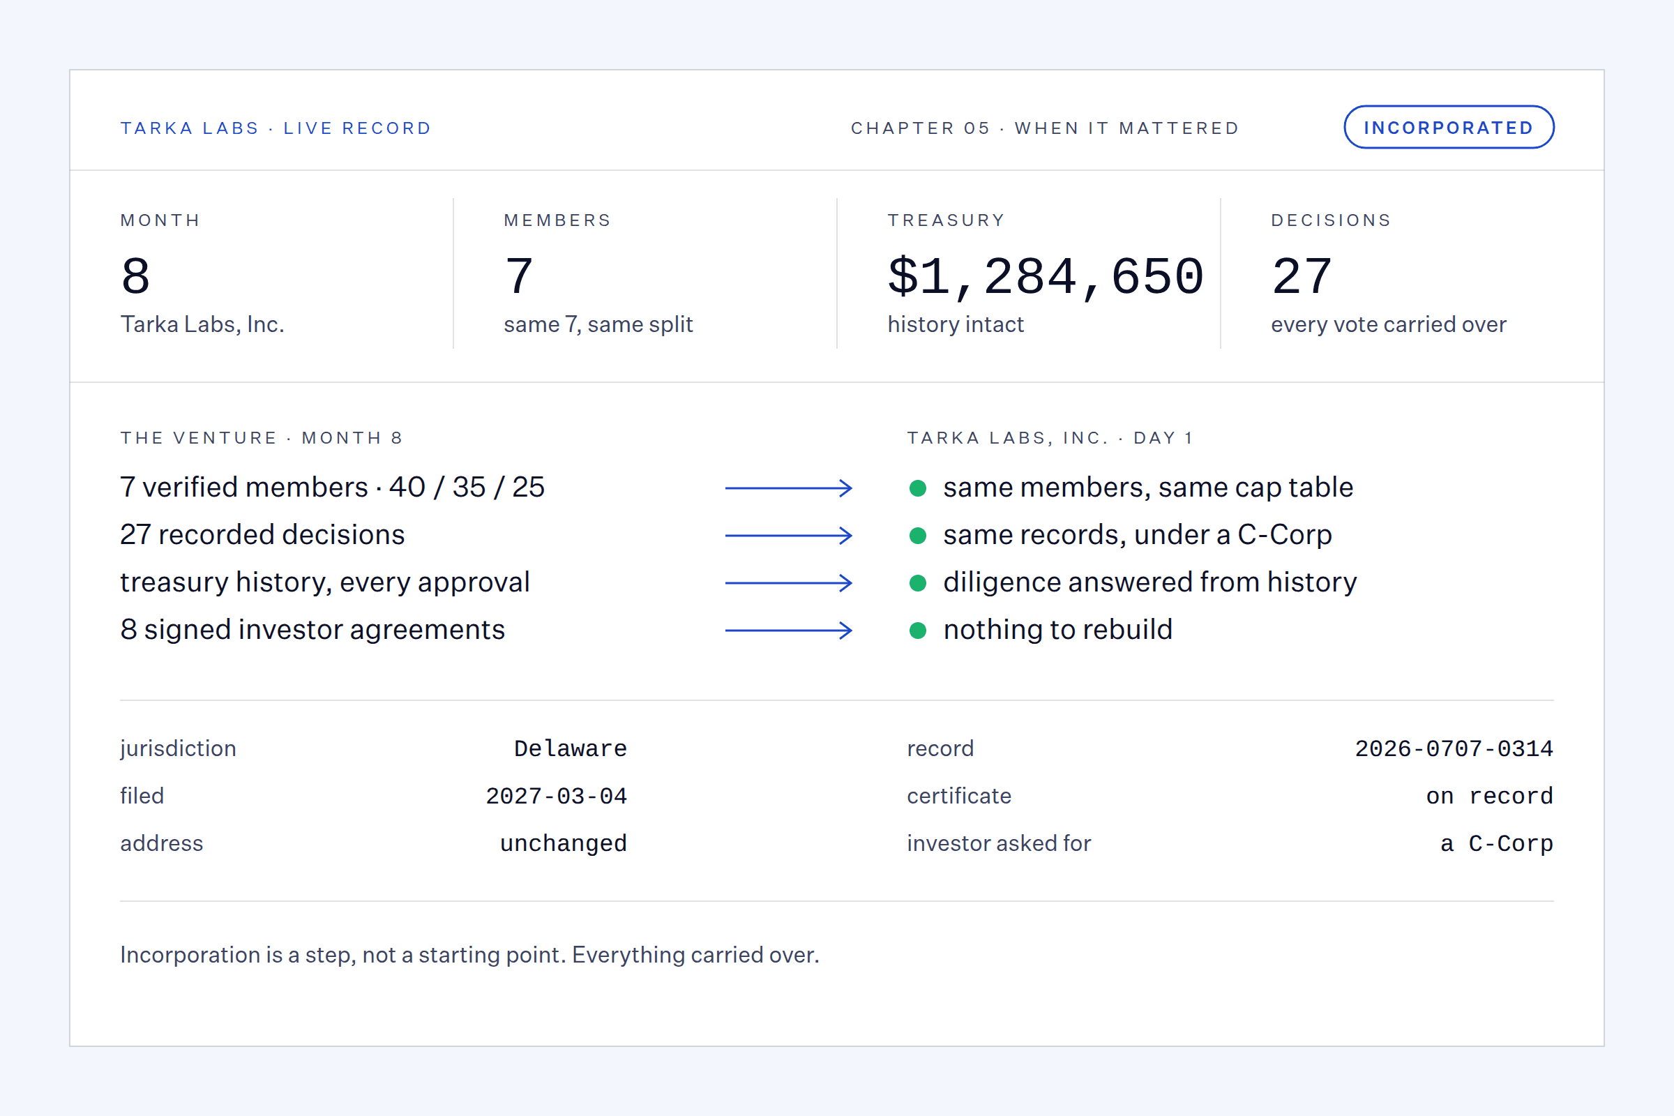The width and height of the screenshot is (1674, 1116).
Task: Click 'Tarka Labs, Inc. · Day 1' heading
Action: point(1050,438)
